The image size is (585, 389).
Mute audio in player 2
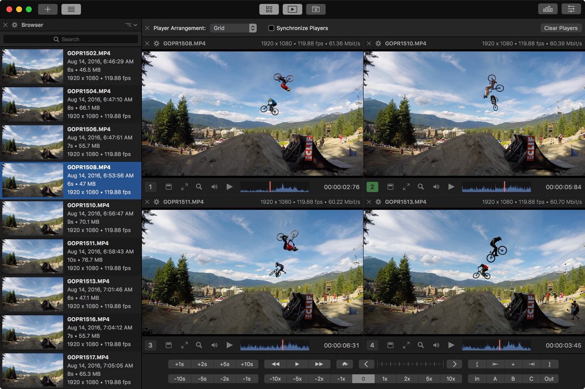click(x=436, y=187)
